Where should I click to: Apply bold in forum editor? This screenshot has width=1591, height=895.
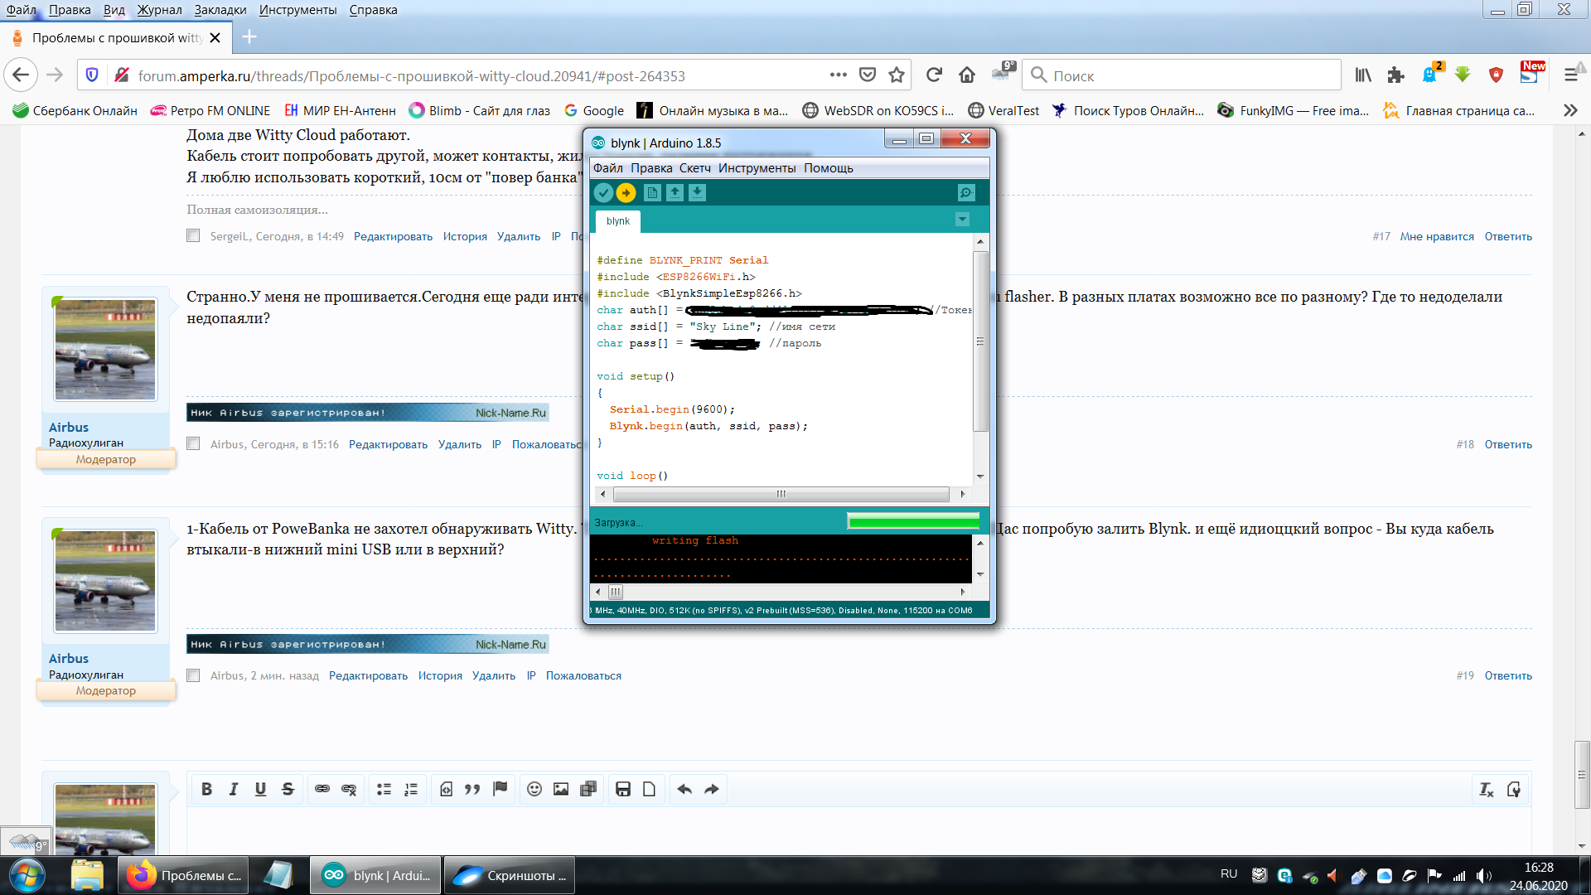(x=206, y=789)
